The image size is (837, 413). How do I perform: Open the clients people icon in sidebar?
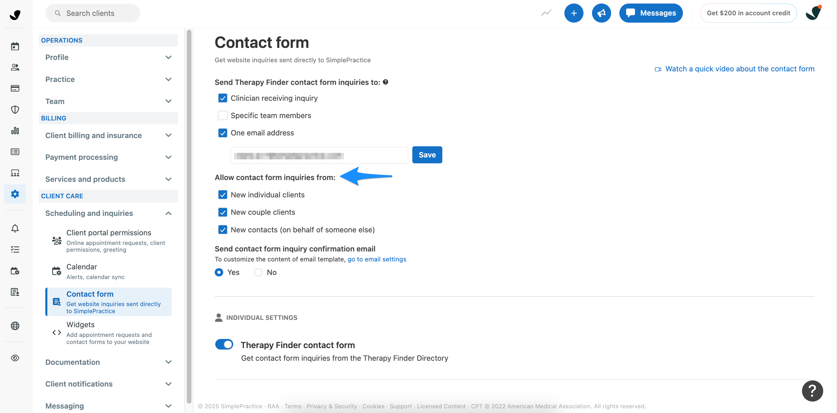[15, 67]
